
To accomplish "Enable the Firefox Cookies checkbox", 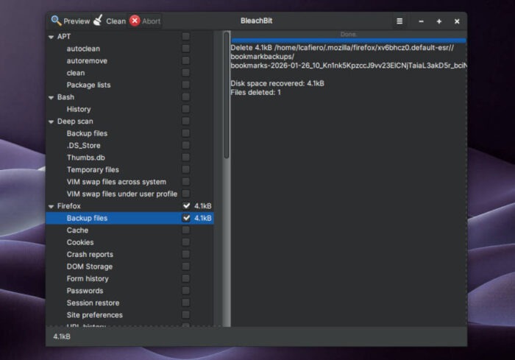I will coord(186,242).
